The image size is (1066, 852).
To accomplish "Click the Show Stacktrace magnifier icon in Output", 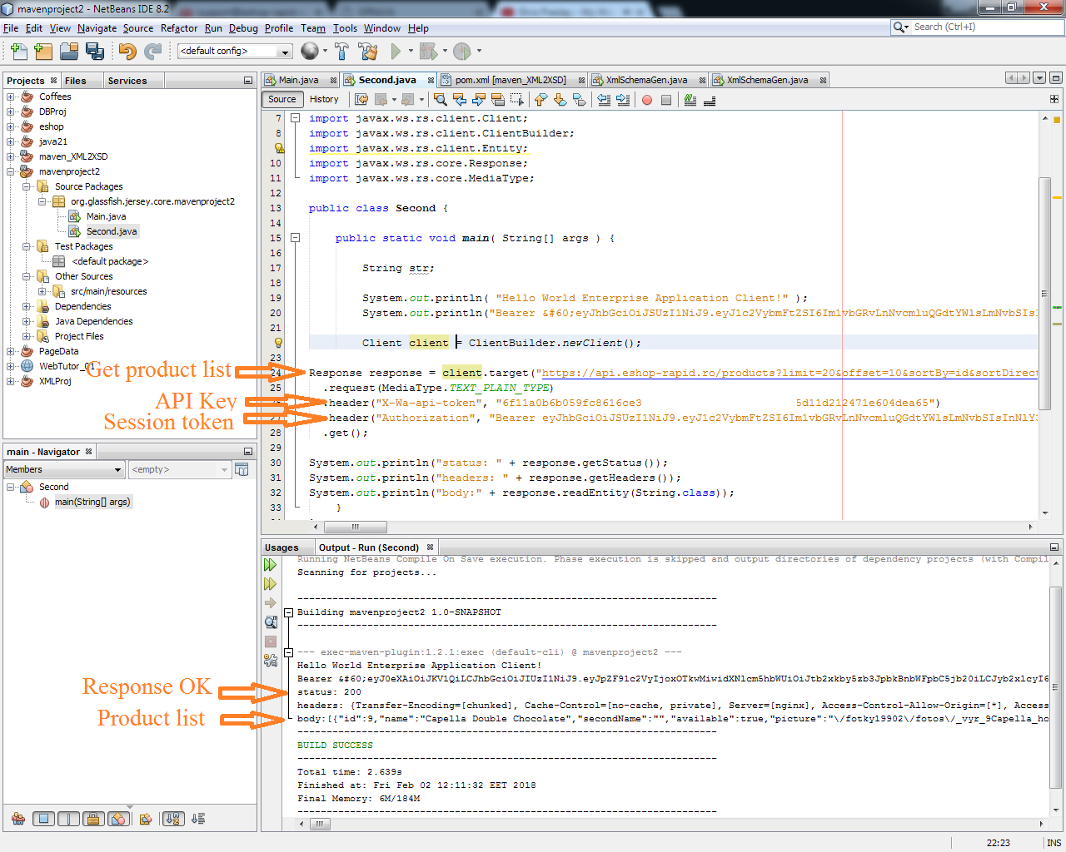I will (x=271, y=622).
